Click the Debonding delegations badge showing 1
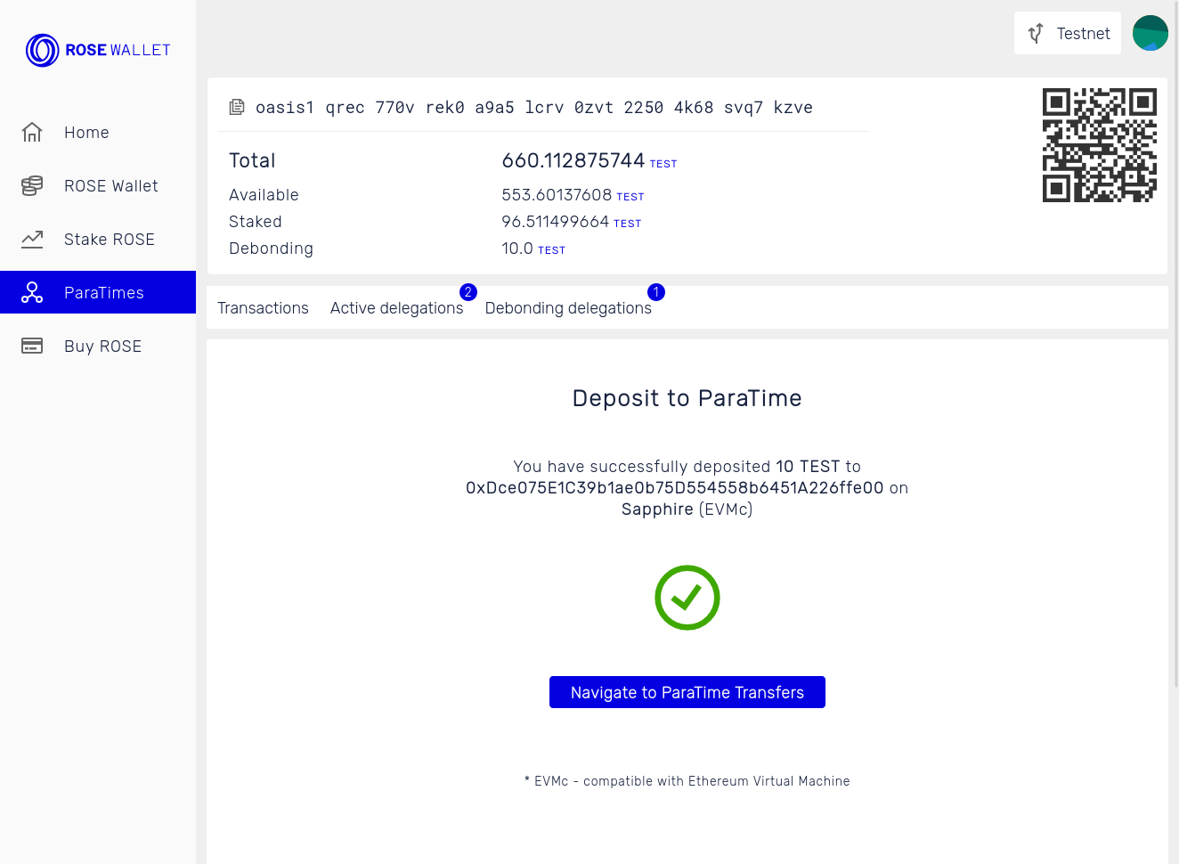Image resolution: width=1179 pixels, height=864 pixels. click(x=656, y=291)
